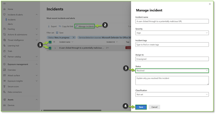Screen dimensions: 216x114
Task: Uncheck the malicious URL incident checkbox
Action: (x=50, y=48)
